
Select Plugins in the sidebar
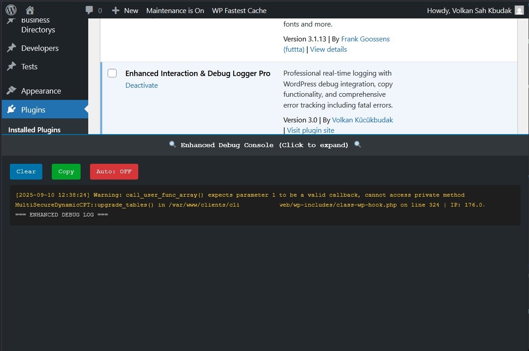(45, 109)
